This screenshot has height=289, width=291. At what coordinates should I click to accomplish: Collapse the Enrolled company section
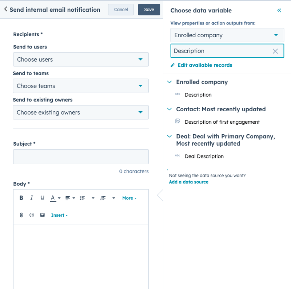(169, 82)
